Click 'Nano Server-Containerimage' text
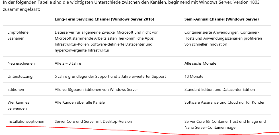Image resolution: width=279 pixels, height=135 pixels. pos(210,127)
